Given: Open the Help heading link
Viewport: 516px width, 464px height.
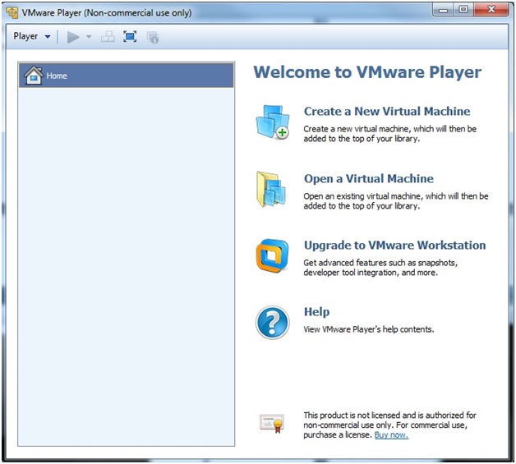Looking at the screenshot, I should click(x=316, y=312).
